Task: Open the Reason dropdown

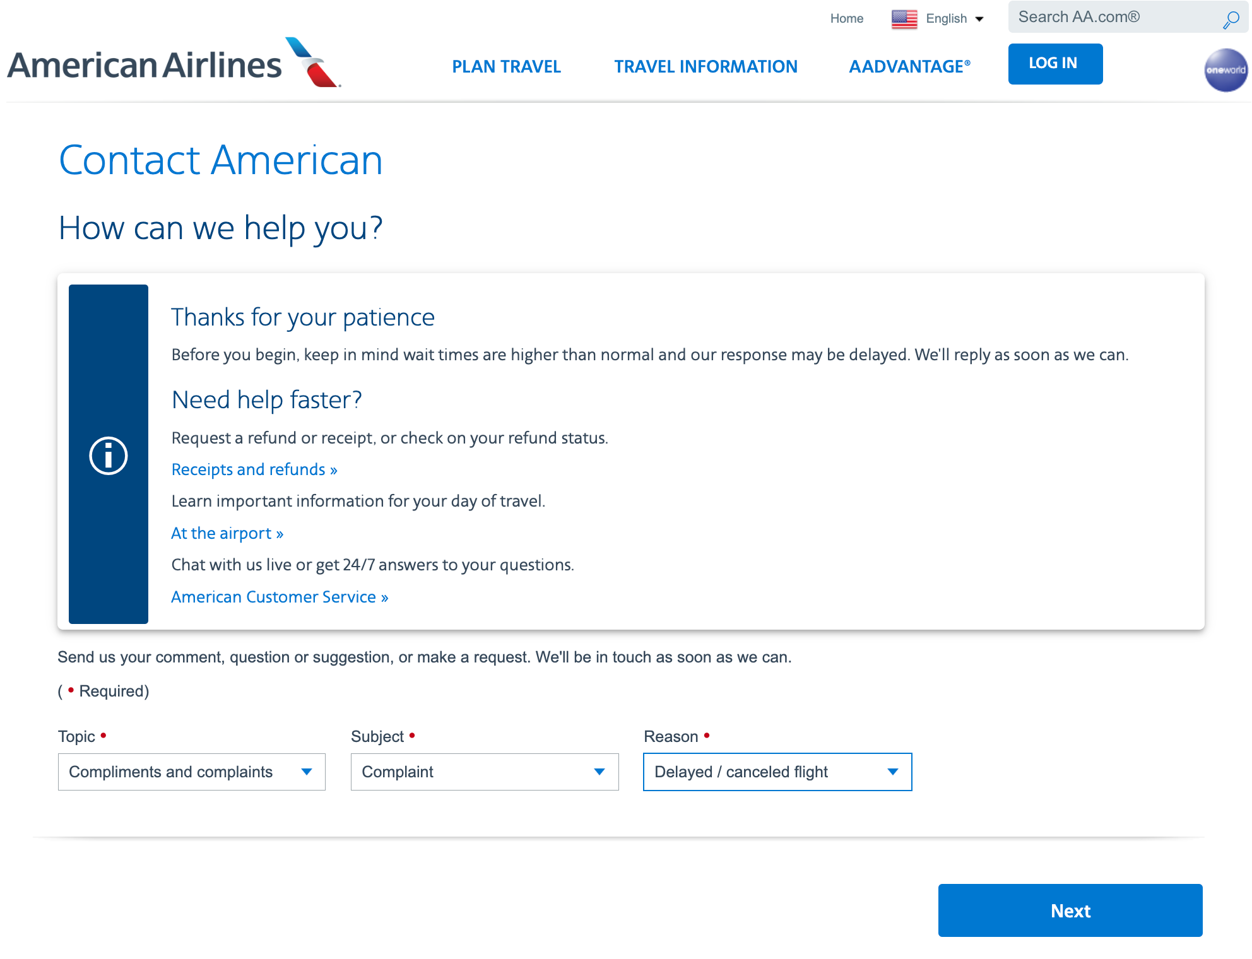Action: (777, 772)
